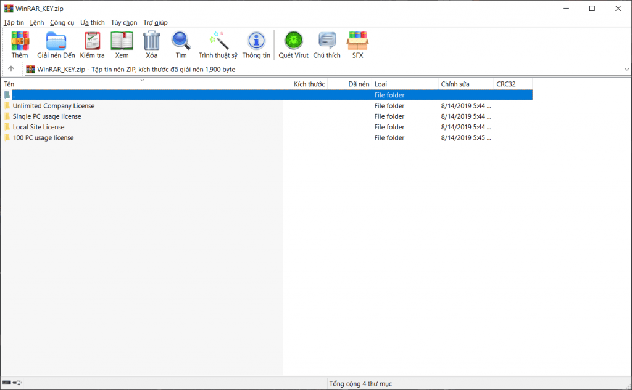Click the Xóa trash can icon
This screenshot has height=390, width=632.
click(x=152, y=41)
